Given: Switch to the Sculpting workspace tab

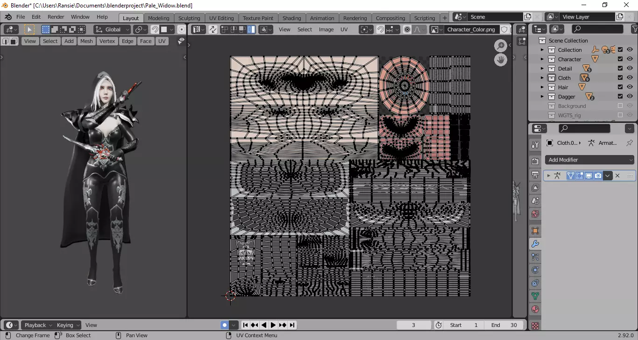Looking at the screenshot, I should click(189, 18).
